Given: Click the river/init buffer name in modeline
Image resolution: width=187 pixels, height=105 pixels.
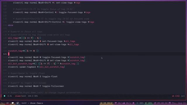Looking at the screenshot, I should (20, 96).
